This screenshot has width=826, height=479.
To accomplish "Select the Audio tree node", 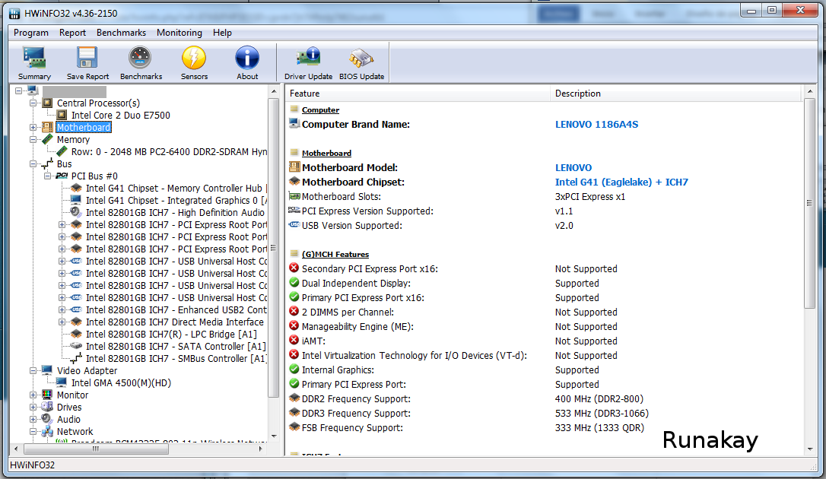I will [68, 419].
